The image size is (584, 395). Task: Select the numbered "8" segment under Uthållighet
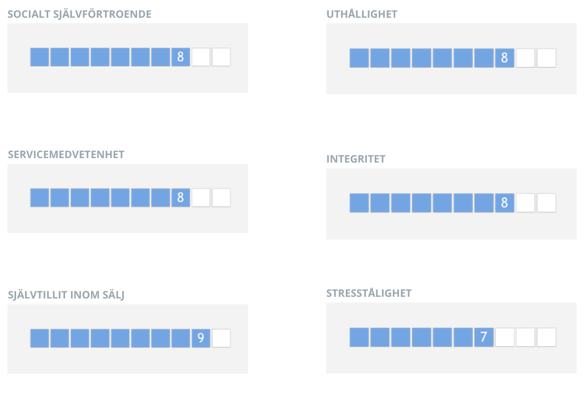tap(504, 58)
